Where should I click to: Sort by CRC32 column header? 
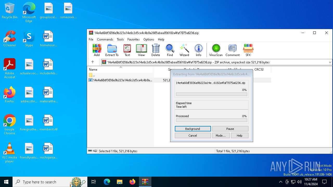pos(262,70)
